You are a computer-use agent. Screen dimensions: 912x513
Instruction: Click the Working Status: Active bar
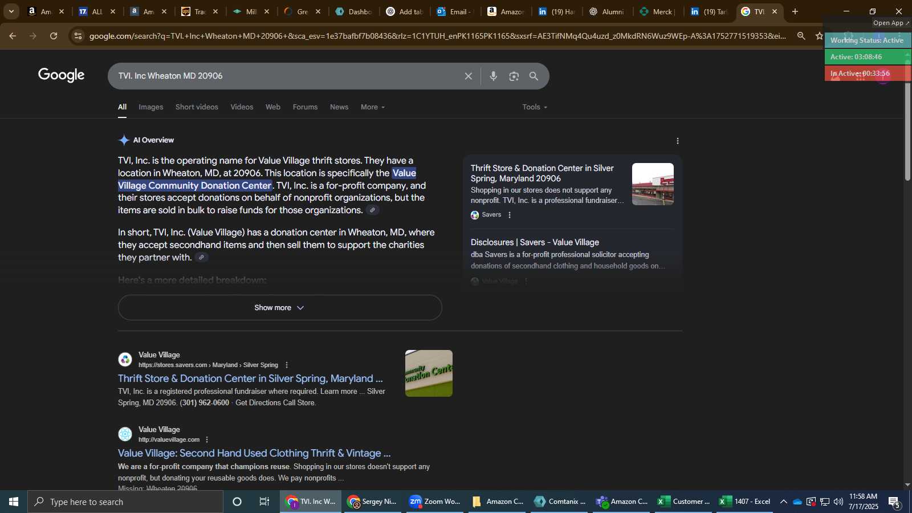tap(868, 40)
